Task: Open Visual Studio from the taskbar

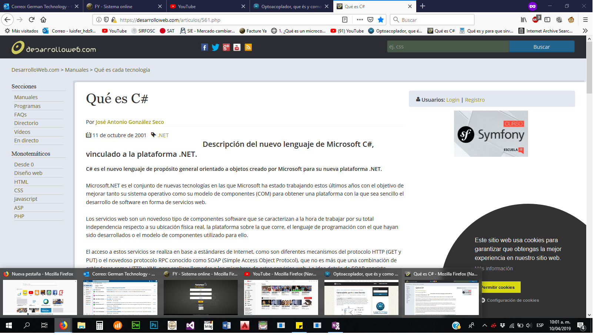Action: pos(190,325)
